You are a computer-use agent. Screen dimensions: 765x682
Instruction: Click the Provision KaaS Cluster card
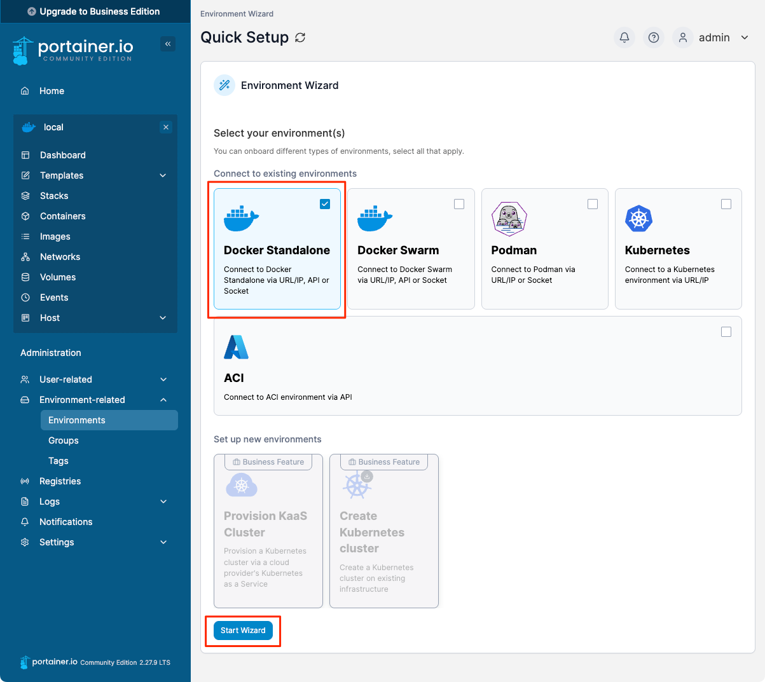tap(268, 531)
